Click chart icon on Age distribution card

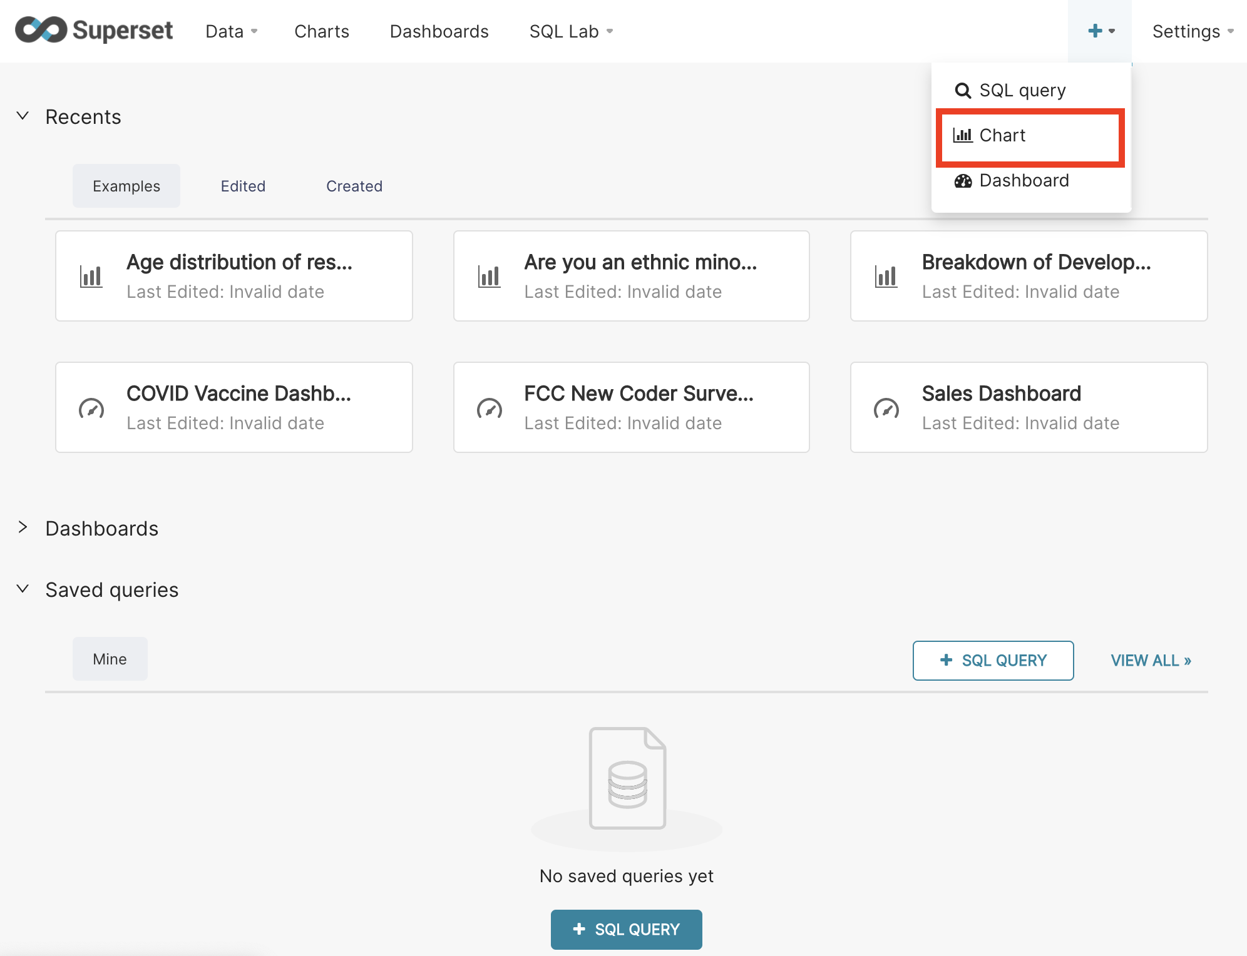(x=91, y=276)
